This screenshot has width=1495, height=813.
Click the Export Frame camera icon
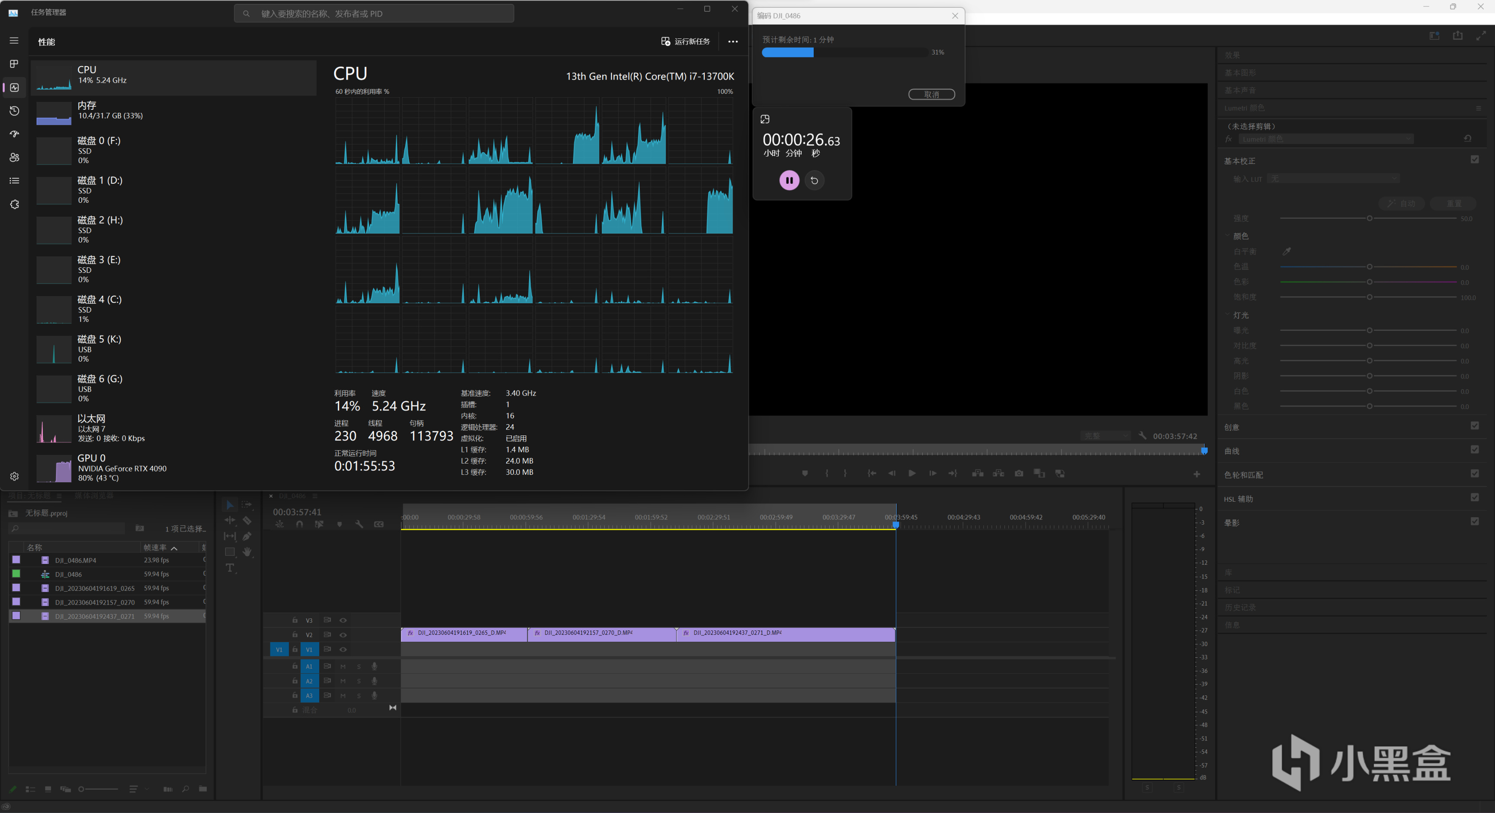[1019, 474]
